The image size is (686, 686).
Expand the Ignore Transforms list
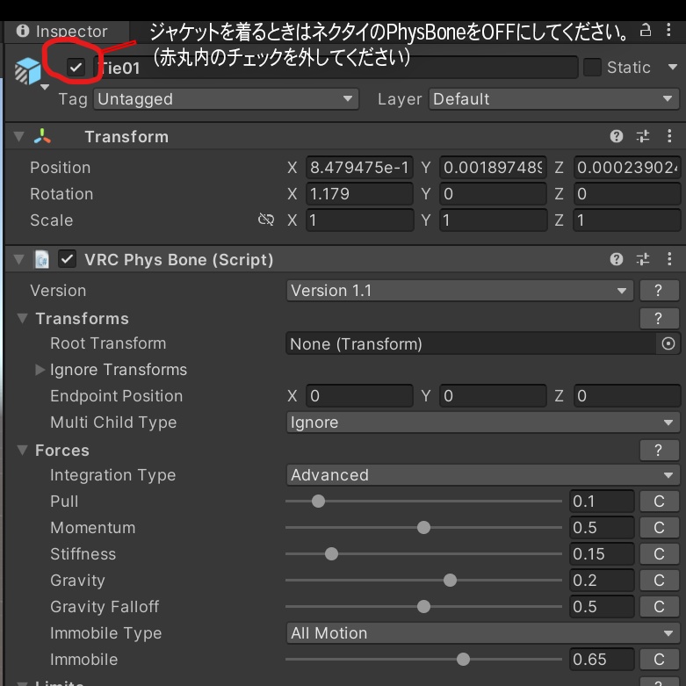point(40,370)
